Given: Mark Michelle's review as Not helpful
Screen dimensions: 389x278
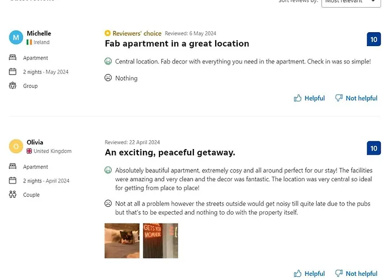Looking at the screenshot, I should coord(356,98).
